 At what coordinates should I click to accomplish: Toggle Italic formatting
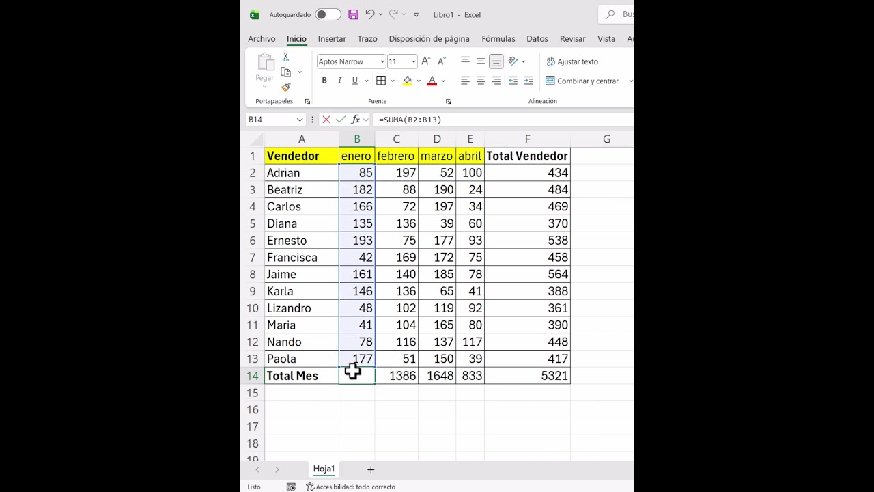(339, 81)
